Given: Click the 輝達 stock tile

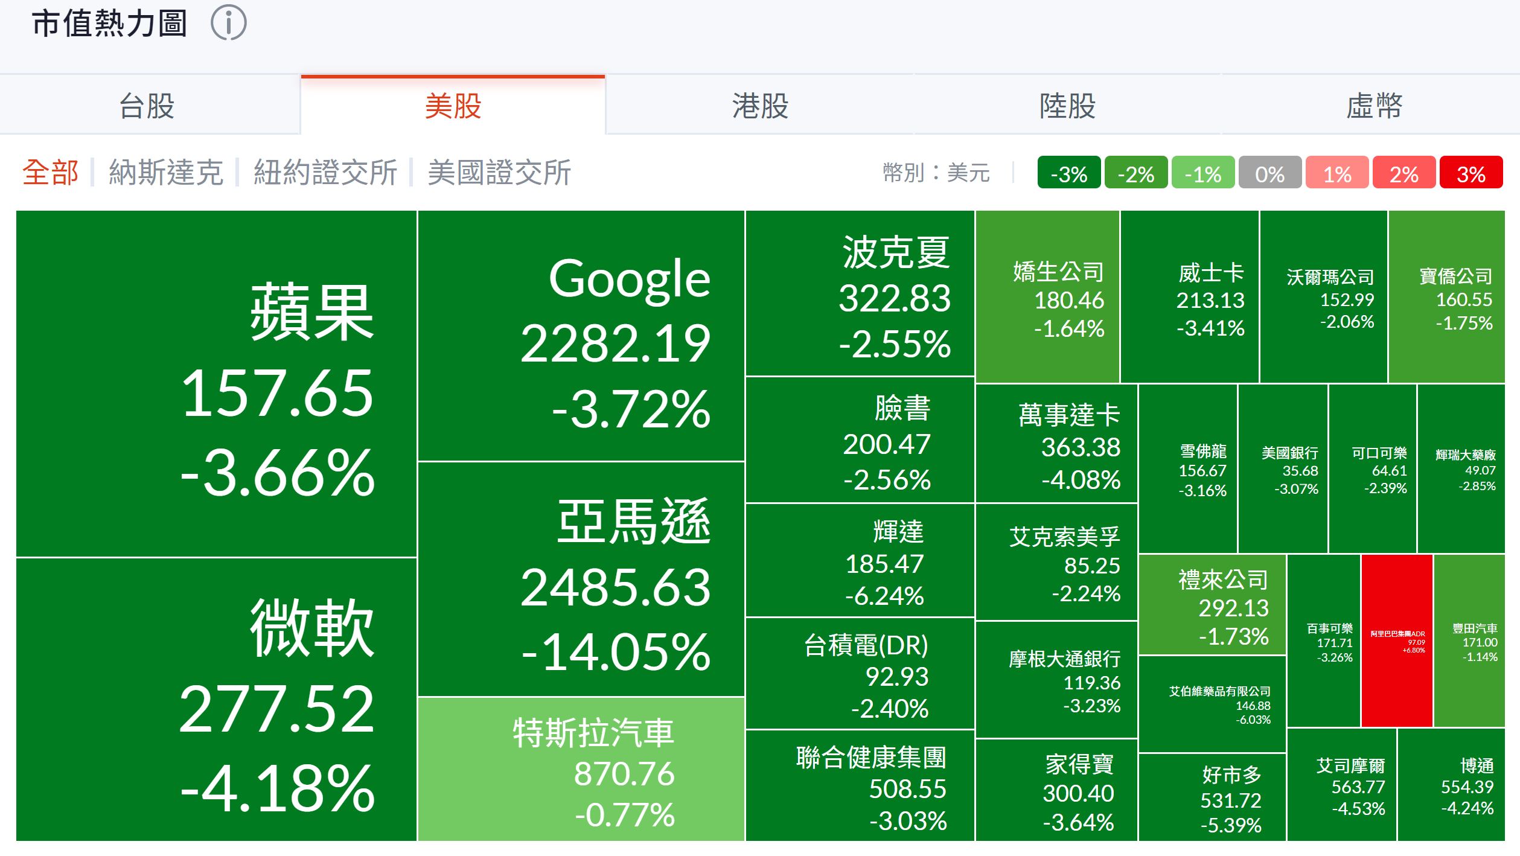Looking at the screenshot, I should click(860, 560).
